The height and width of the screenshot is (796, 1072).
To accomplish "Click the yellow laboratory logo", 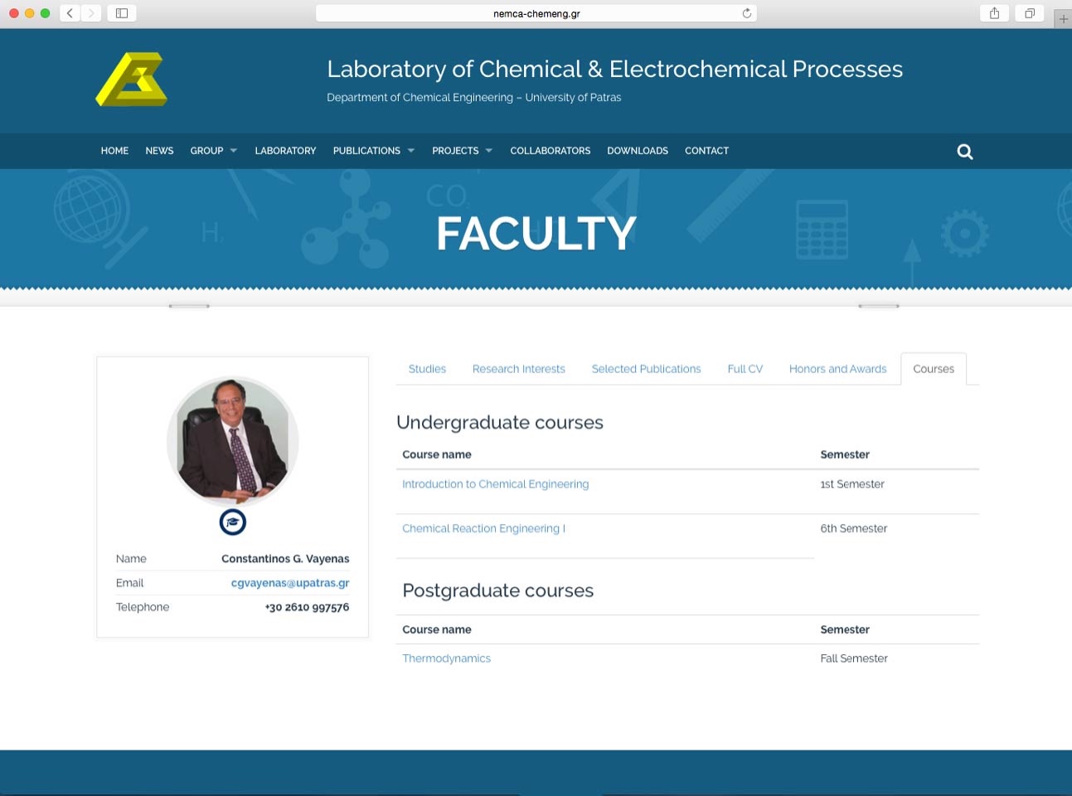I will pyautogui.click(x=132, y=80).
